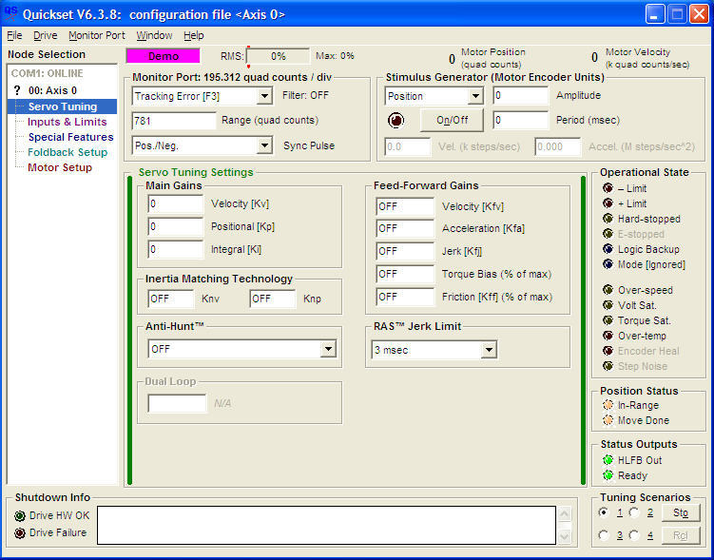Select tuning scenario 2 radio button

(634, 512)
